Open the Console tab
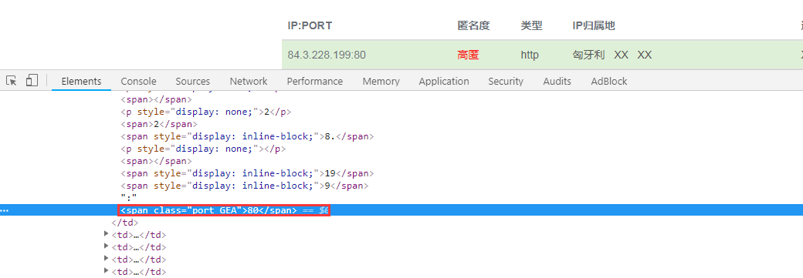Viewport: 803px width, 278px height. 138,82
